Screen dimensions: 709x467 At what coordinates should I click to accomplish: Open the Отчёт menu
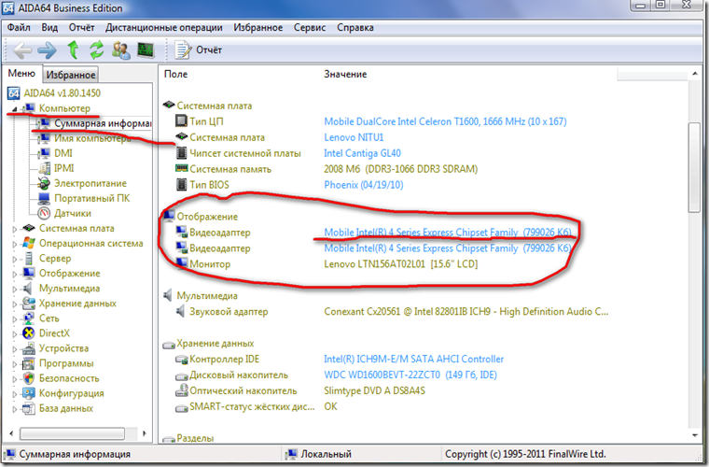tap(81, 28)
